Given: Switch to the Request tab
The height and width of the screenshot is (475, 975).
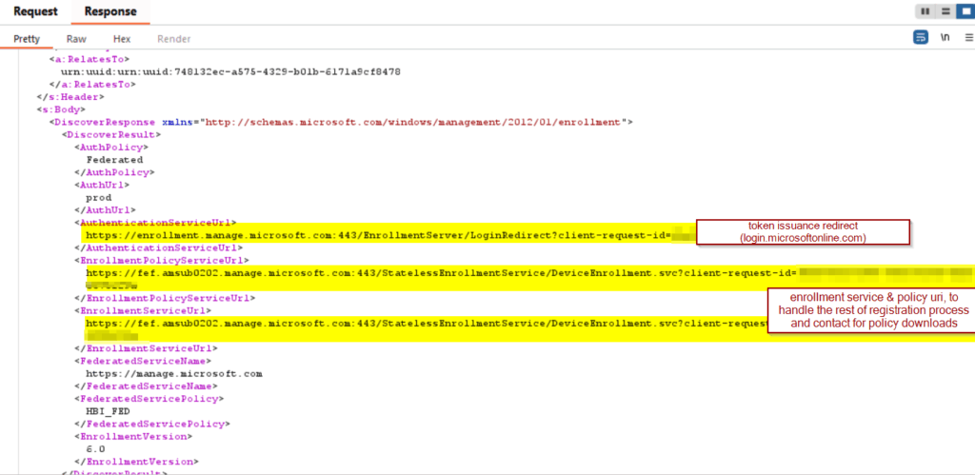Looking at the screenshot, I should [x=35, y=12].
